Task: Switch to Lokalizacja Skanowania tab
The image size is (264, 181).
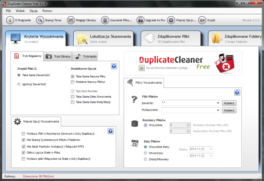Action: 103,38
